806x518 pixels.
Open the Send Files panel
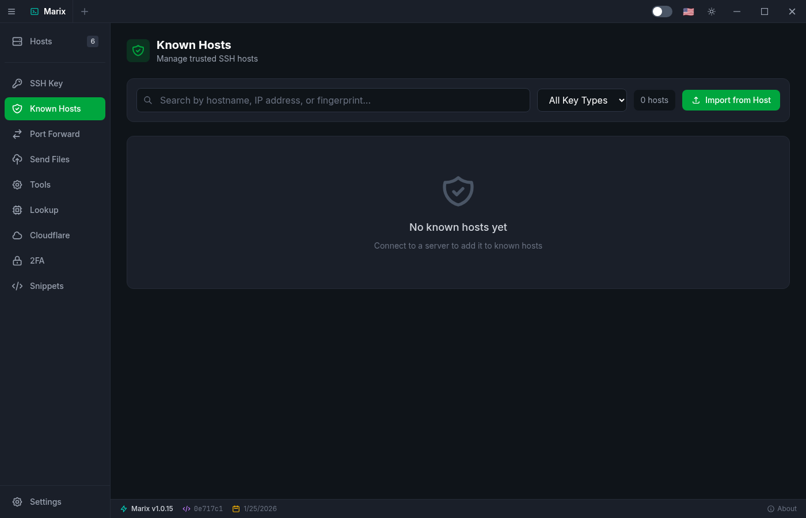[x=50, y=159]
